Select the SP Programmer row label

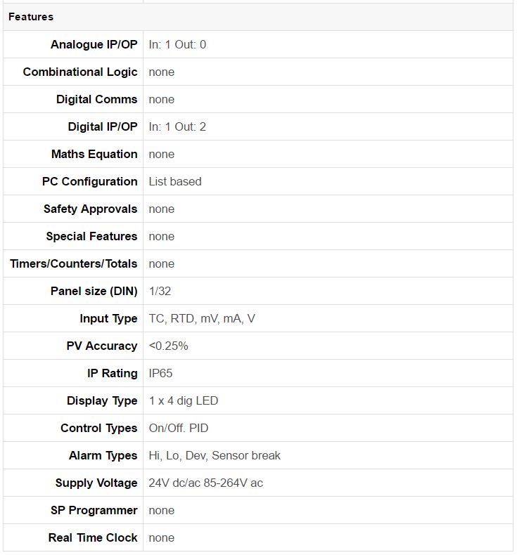94,510
